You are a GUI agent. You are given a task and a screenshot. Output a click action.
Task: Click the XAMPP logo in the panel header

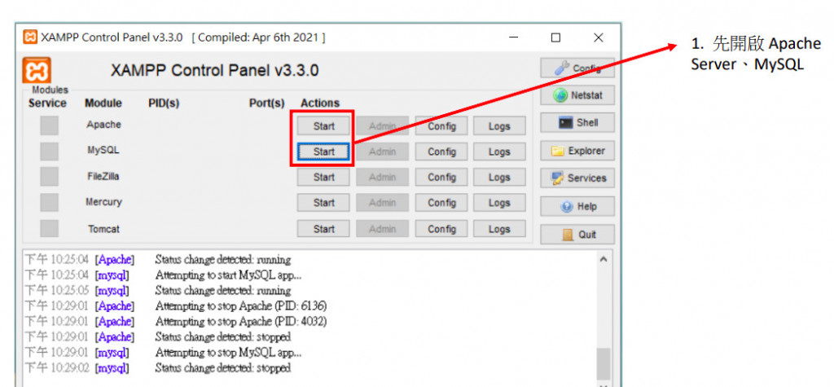point(37,70)
